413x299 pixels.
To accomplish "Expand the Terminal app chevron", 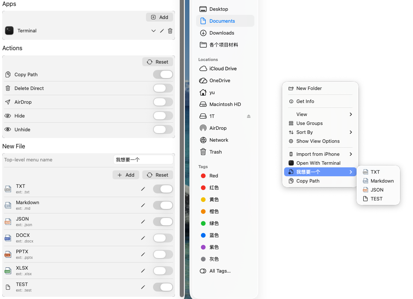I will tap(153, 31).
